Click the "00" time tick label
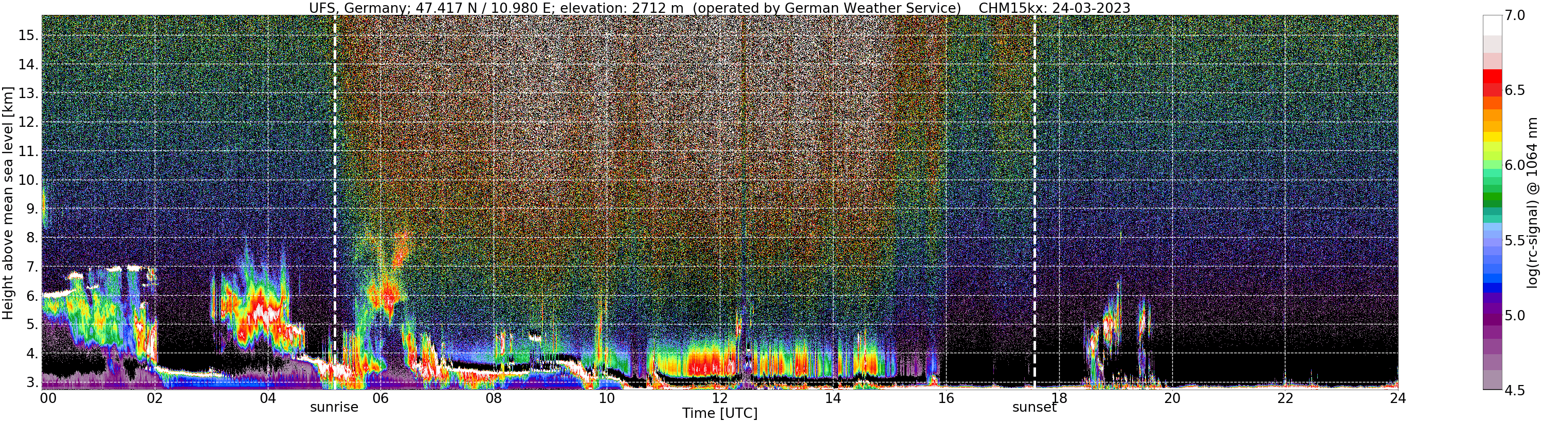Image resolution: width=1543 pixels, height=423 pixels. click(48, 398)
